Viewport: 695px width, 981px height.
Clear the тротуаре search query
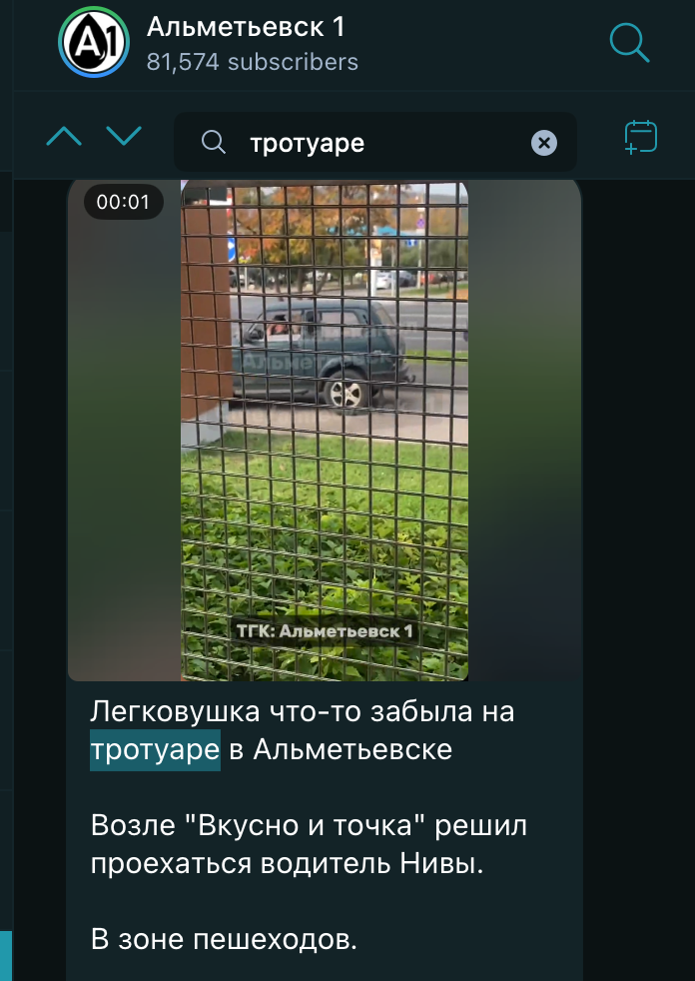click(544, 143)
